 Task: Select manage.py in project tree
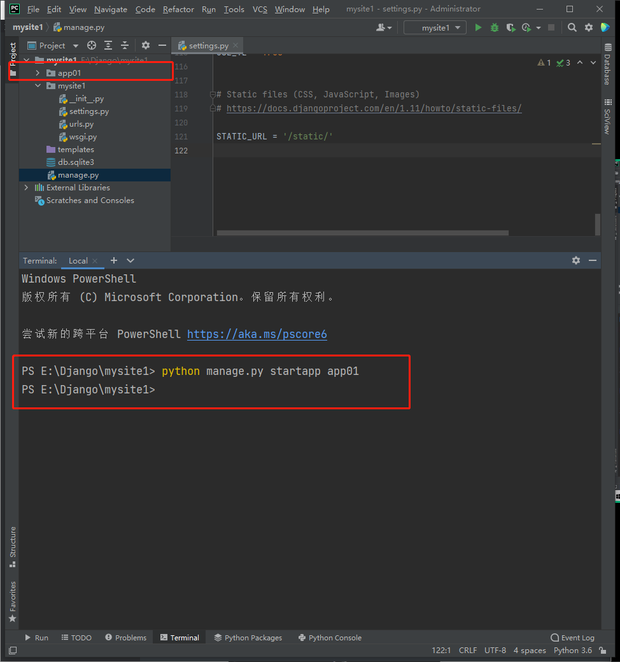click(x=95, y=175)
